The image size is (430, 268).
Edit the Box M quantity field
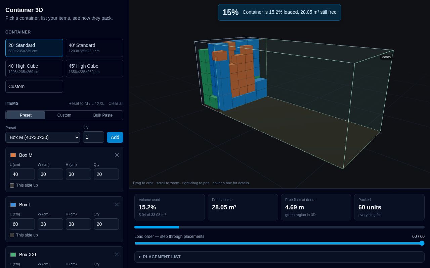[106, 174]
